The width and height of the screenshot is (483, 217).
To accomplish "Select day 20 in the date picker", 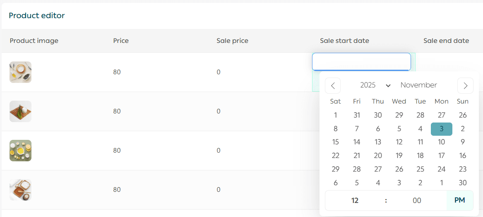I will [378, 156].
